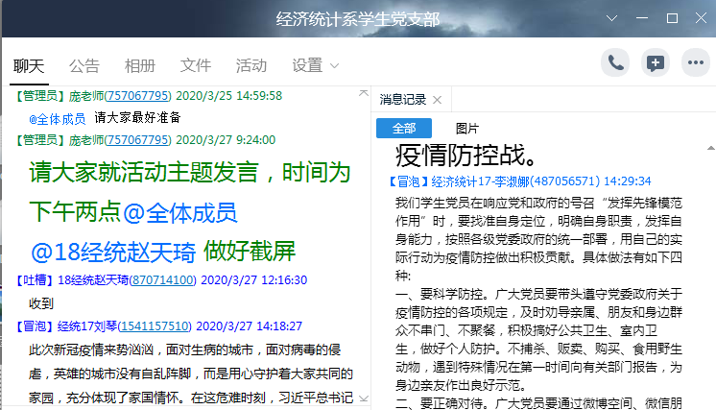This screenshot has width=716, height=410.
Task: Open the more options ellipsis button
Action: point(695,63)
